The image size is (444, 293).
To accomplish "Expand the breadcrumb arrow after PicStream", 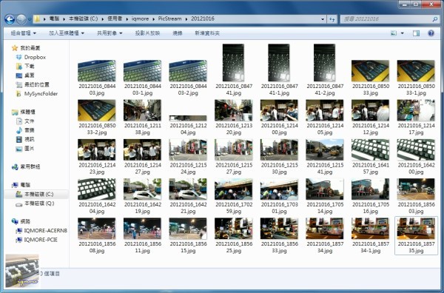I will [x=186, y=19].
